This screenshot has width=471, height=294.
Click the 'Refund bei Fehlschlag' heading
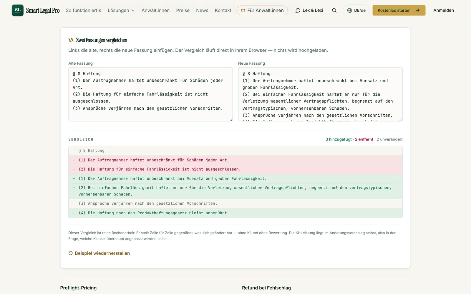pos(266,288)
